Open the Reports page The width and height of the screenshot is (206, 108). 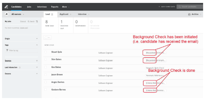click(x=55, y=7)
